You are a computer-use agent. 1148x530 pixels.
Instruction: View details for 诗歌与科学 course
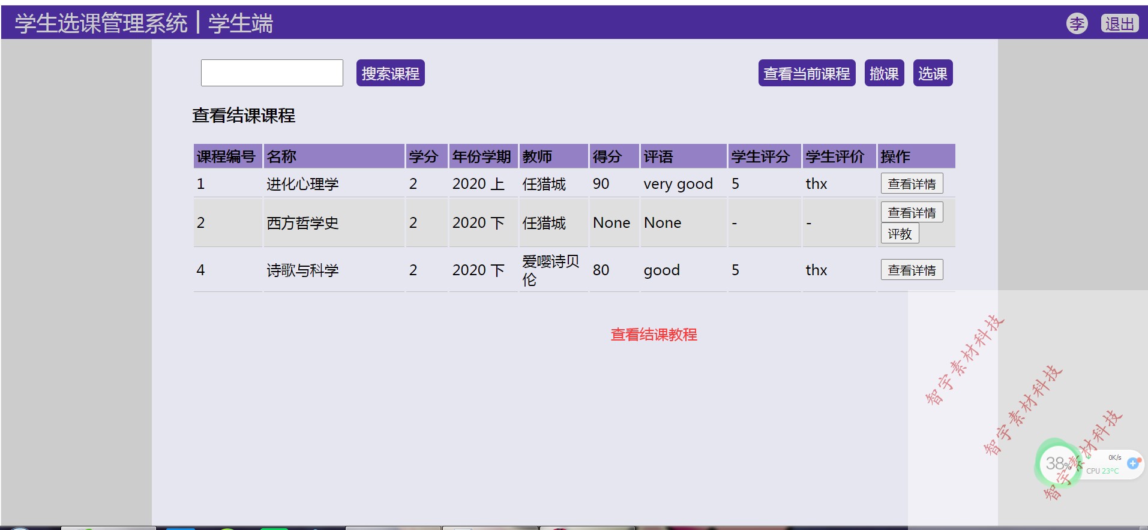(x=912, y=270)
